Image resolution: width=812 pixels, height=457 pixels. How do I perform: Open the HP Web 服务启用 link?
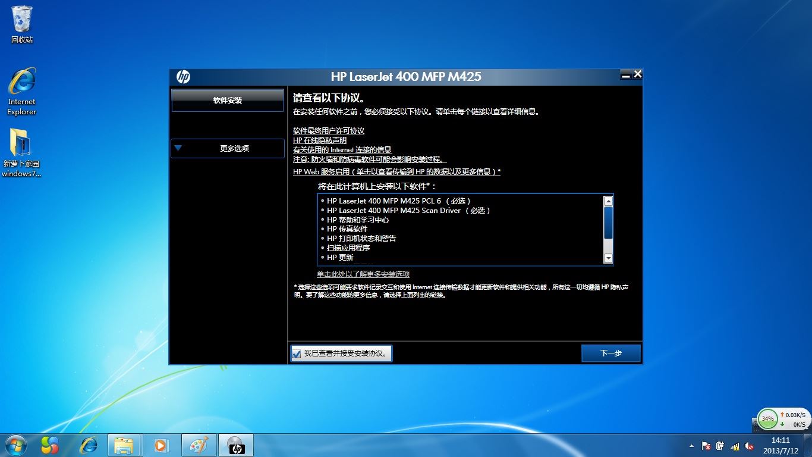click(396, 171)
